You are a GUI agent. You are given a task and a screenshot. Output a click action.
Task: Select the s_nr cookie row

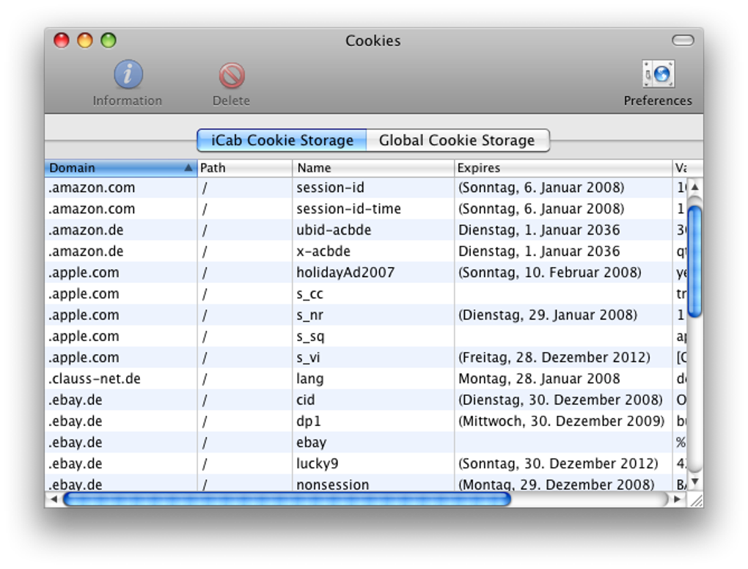[366, 315]
